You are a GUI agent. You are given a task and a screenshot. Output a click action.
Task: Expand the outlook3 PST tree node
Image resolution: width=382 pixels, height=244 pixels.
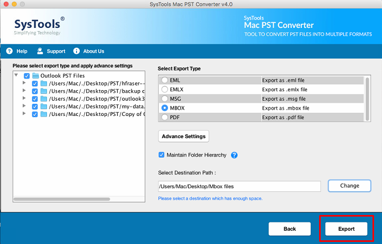pyautogui.click(x=24, y=98)
